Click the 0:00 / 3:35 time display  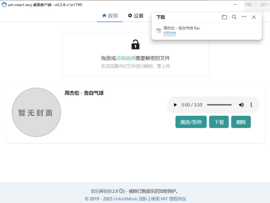[192, 105]
